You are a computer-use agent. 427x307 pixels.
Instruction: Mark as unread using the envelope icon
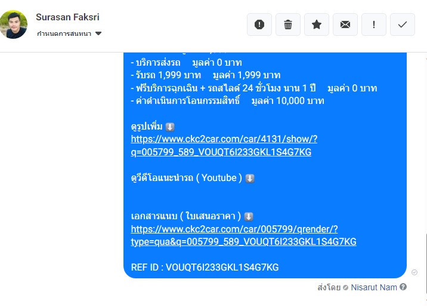pyautogui.click(x=345, y=24)
